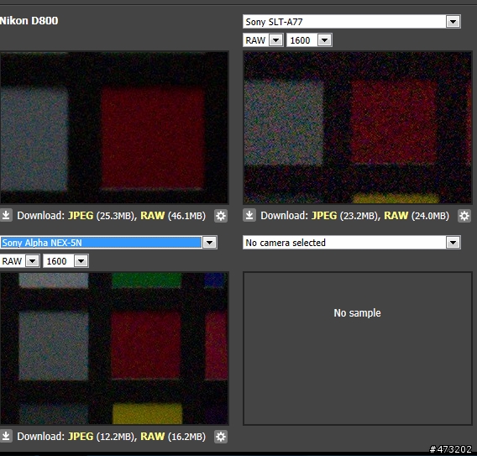Click the download icon under Sony SLT-A77 sample

tap(249, 215)
